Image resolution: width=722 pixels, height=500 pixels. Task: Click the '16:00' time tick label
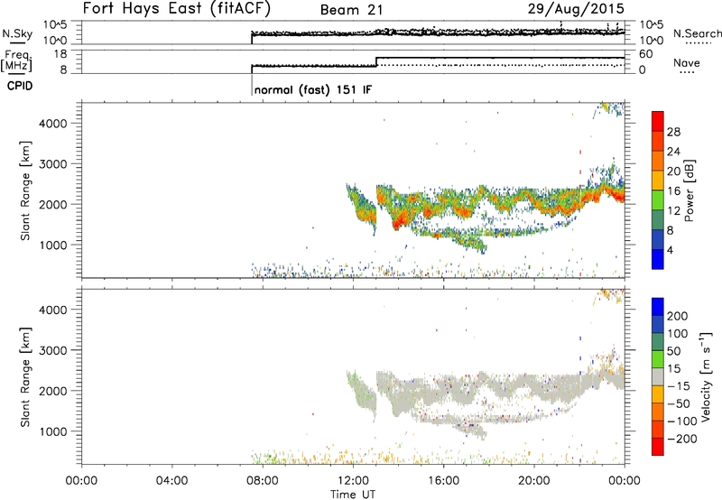click(x=443, y=481)
